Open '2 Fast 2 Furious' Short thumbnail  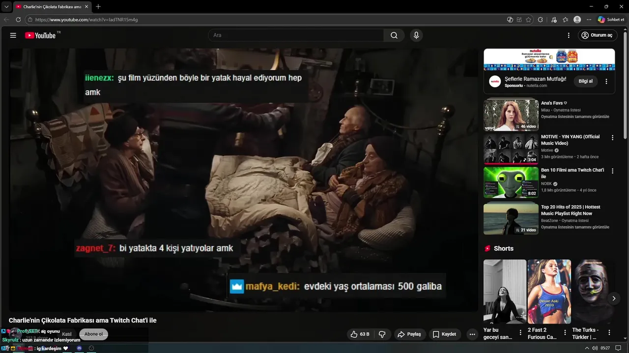549,291
